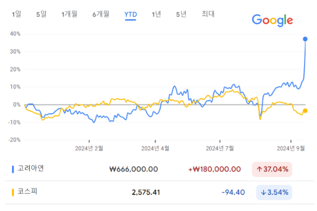Click the yellow color bar beside 코스피
The image size is (317, 211).
[13, 192]
